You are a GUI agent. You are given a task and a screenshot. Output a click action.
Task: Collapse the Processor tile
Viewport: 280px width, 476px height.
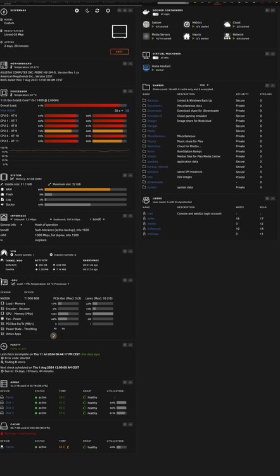130,91
